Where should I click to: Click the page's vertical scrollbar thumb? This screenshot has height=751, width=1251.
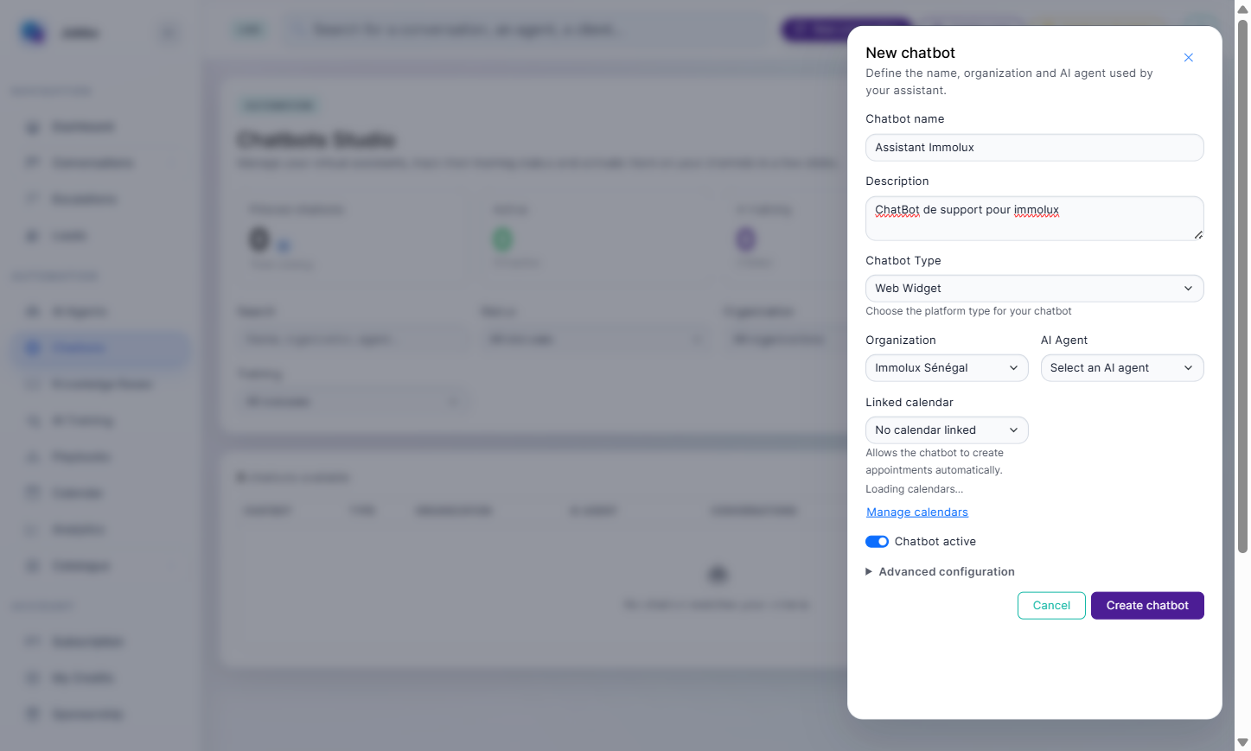point(1242,285)
